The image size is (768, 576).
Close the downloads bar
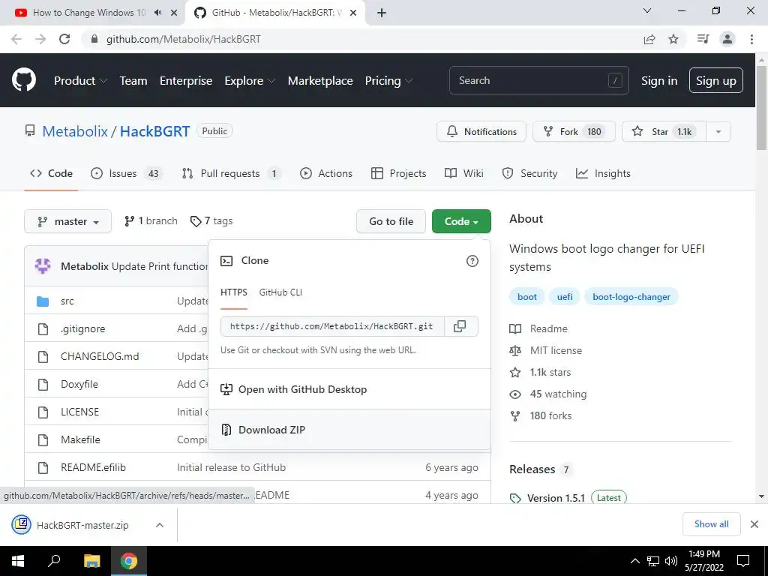click(754, 524)
